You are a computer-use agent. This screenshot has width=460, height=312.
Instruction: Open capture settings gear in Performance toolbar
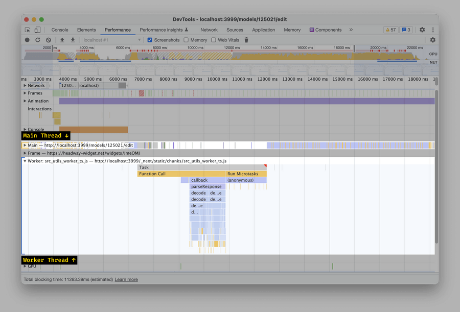pyautogui.click(x=432, y=40)
